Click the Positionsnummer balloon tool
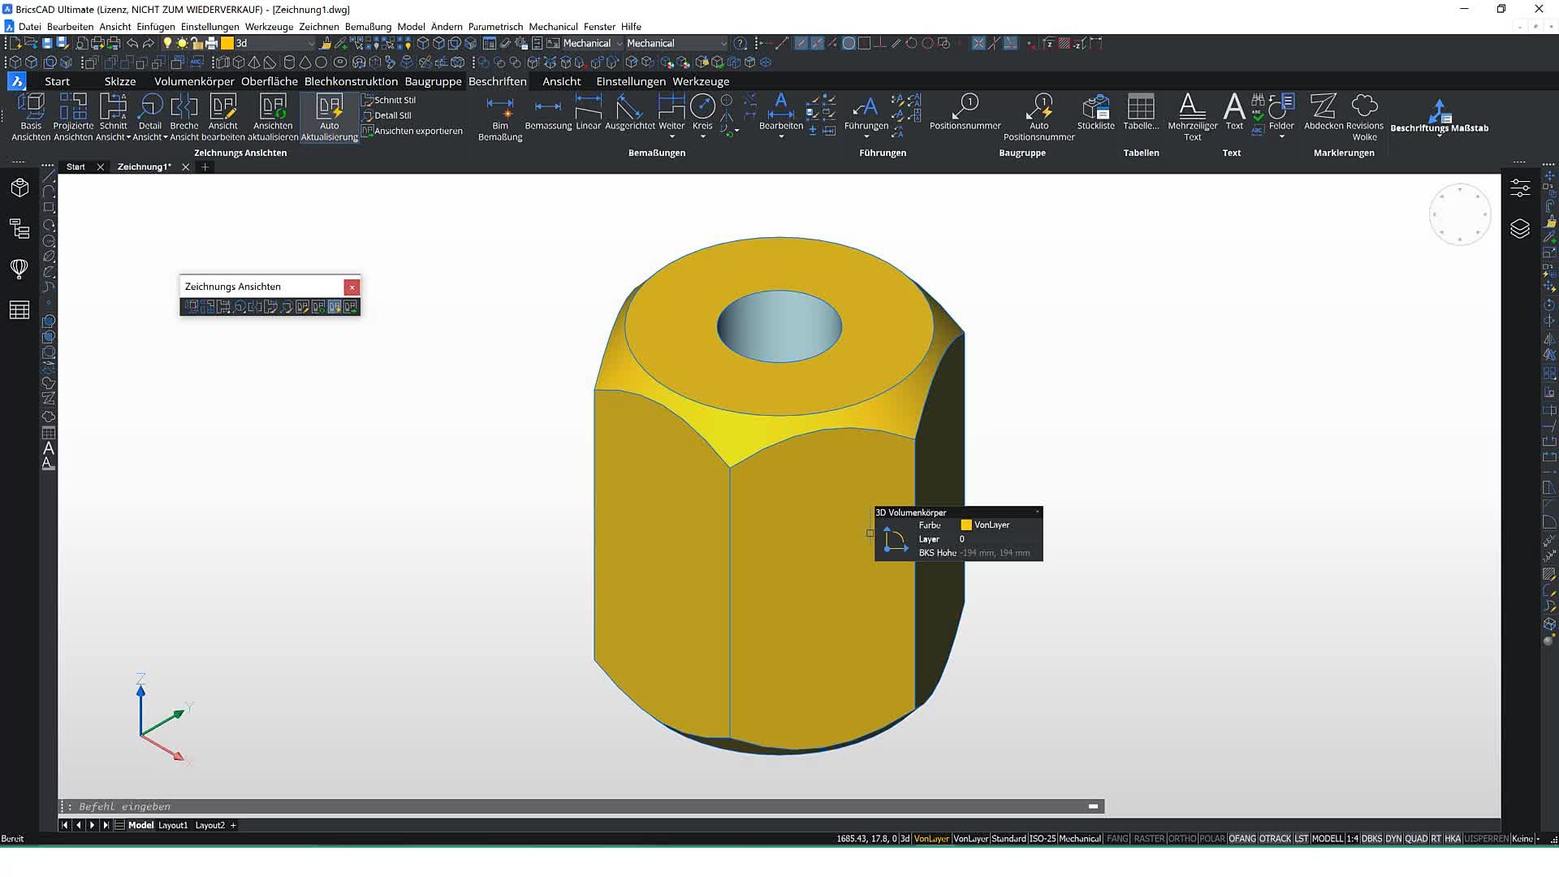Screen dimensions: 1559x877 (965, 113)
